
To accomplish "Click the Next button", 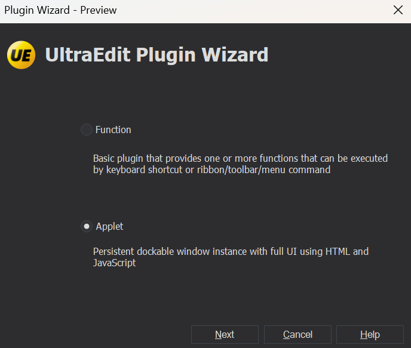I will [225, 334].
